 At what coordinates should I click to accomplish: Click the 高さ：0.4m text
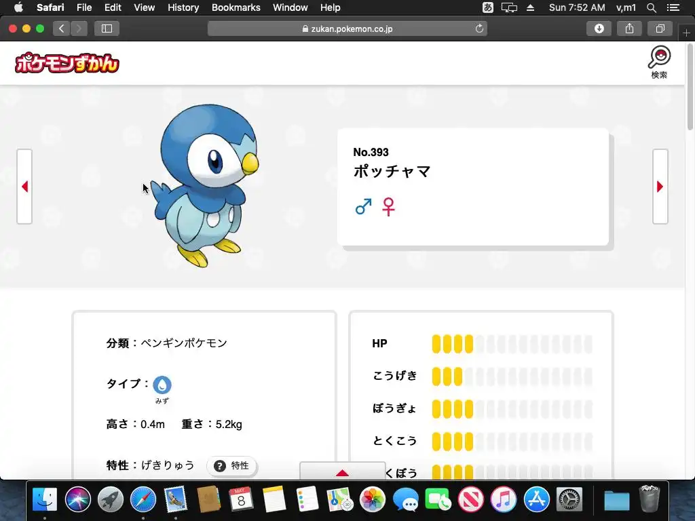pos(135,425)
